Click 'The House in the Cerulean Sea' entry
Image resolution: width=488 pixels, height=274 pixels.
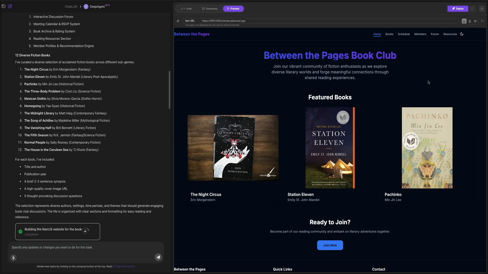[x=61, y=150]
